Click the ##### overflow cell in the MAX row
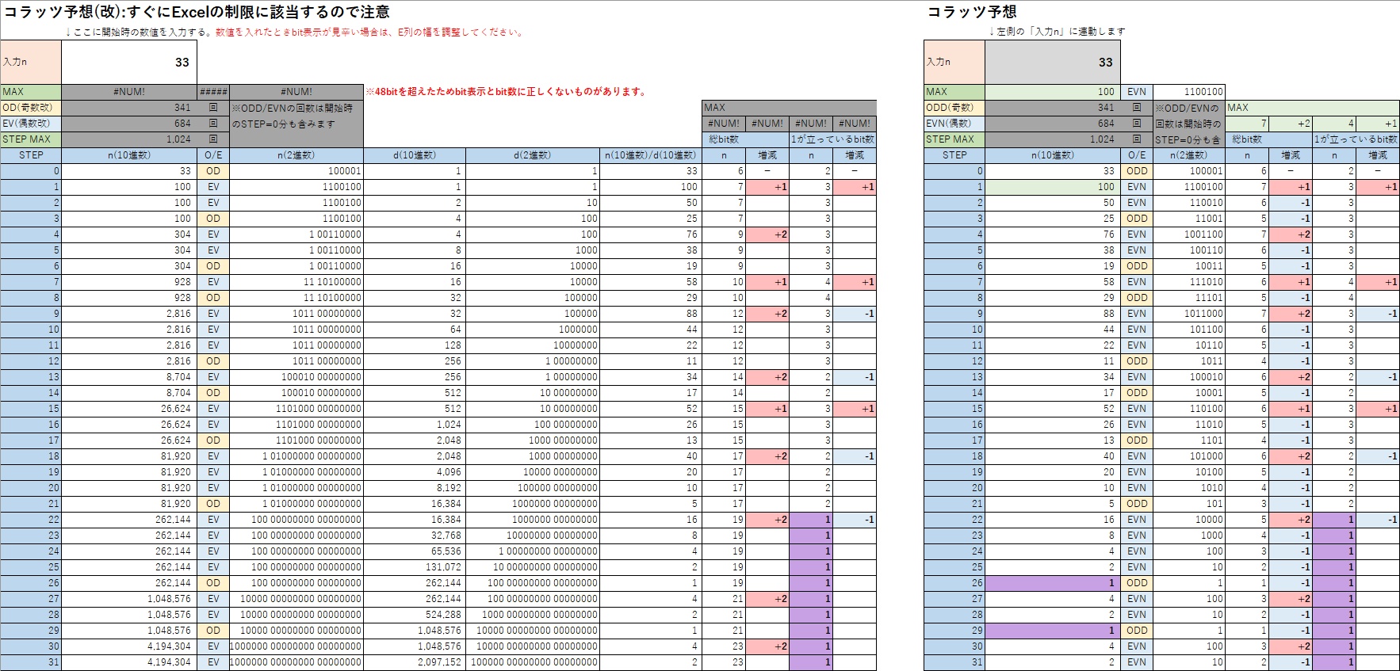Image resolution: width=1400 pixels, height=671 pixels. click(x=213, y=92)
